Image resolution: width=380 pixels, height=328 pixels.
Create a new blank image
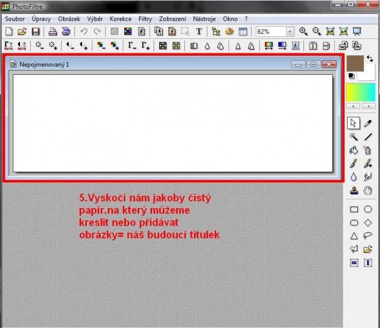[x=9, y=31]
